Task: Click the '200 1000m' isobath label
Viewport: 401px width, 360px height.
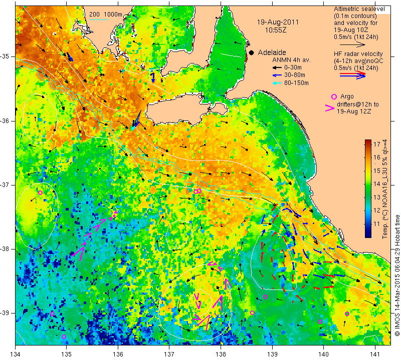Action: (106, 14)
